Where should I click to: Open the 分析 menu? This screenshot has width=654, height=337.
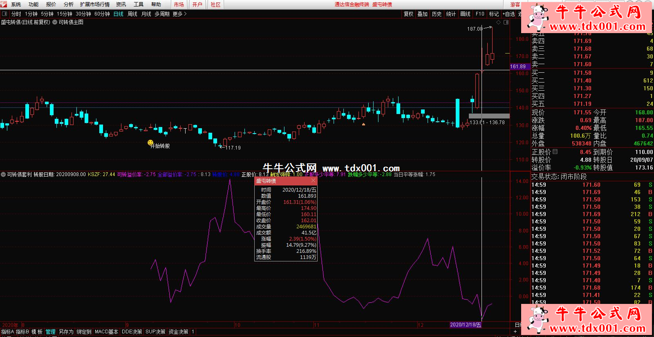pyautogui.click(x=69, y=4)
